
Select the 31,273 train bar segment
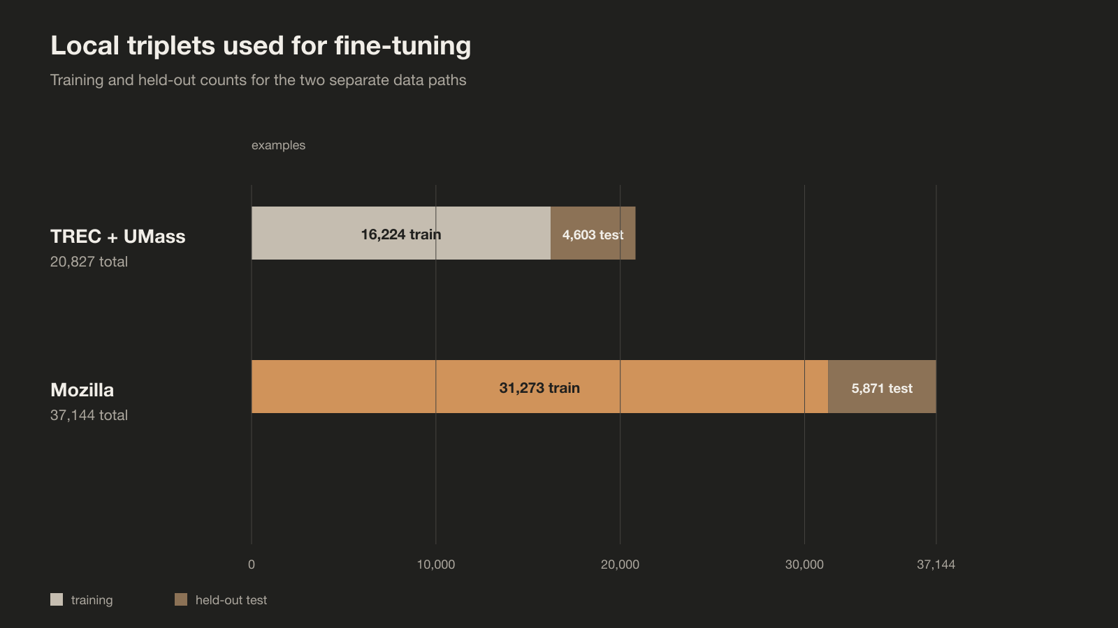pyautogui.click(x=539, y=387)
